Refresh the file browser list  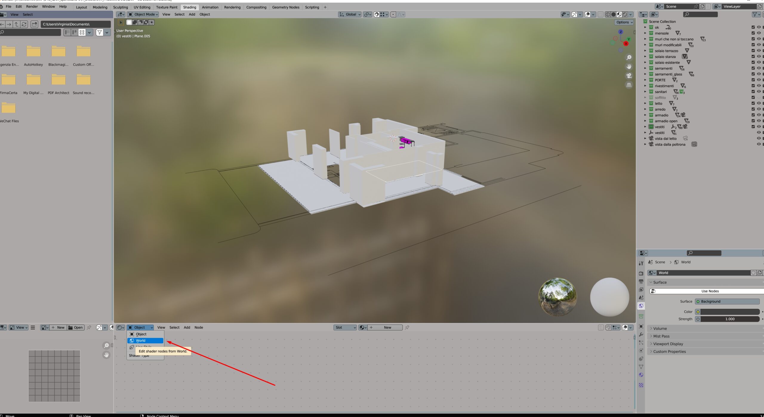[24, 24]
